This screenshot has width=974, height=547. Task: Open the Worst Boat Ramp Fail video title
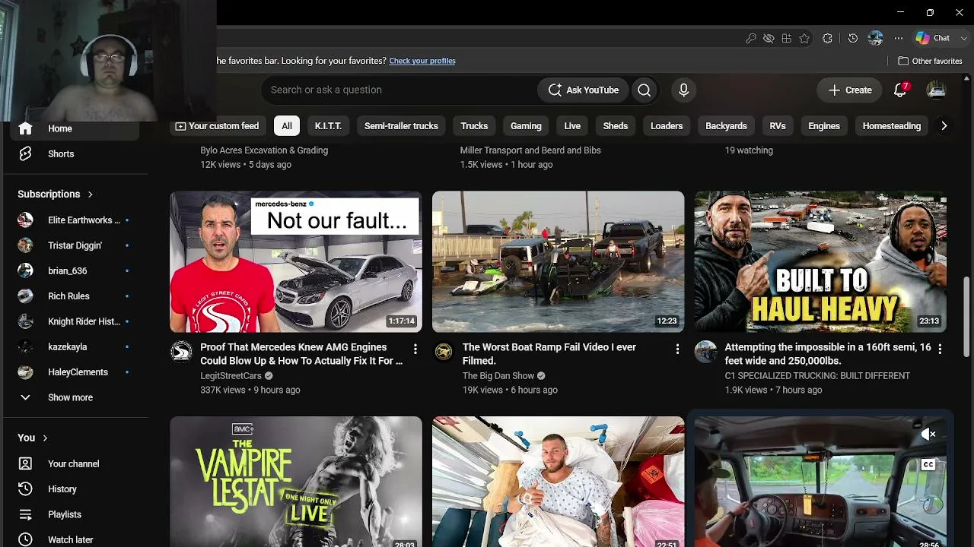549,354
